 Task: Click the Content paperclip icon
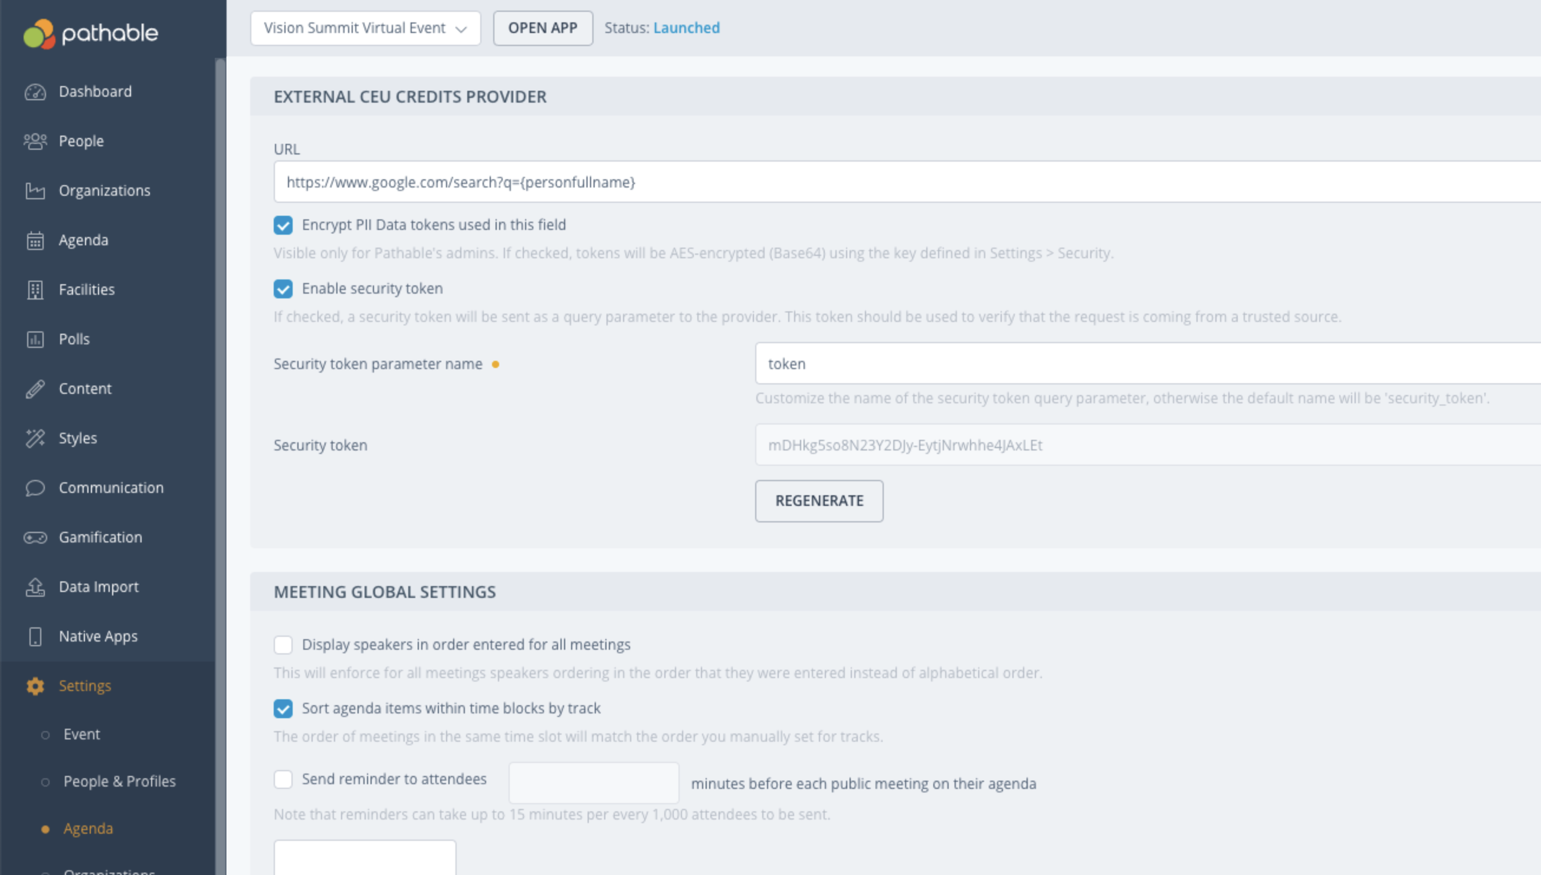(35, 389)
